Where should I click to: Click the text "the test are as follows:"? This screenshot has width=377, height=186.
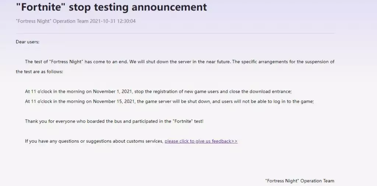[x=39, y=72]
